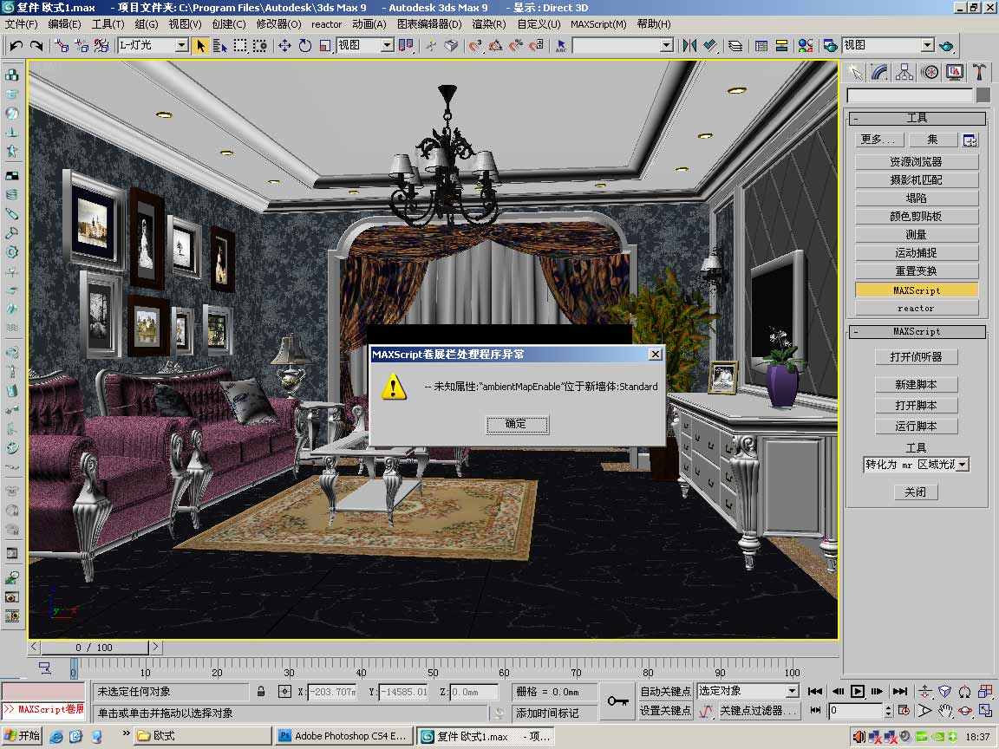
Task: Collapse the MAXScript rollout
Action: click(x=916, y=332)
